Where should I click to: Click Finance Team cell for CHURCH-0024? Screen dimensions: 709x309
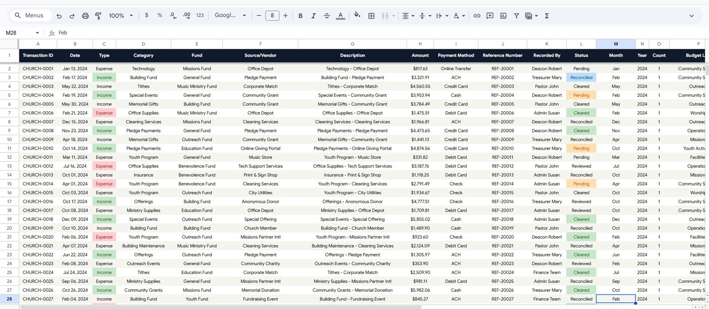click(x=547, y=272)
